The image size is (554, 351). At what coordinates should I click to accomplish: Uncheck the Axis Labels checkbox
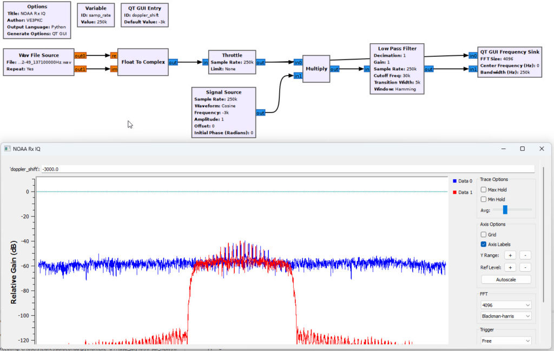click(x=484, y=244)
